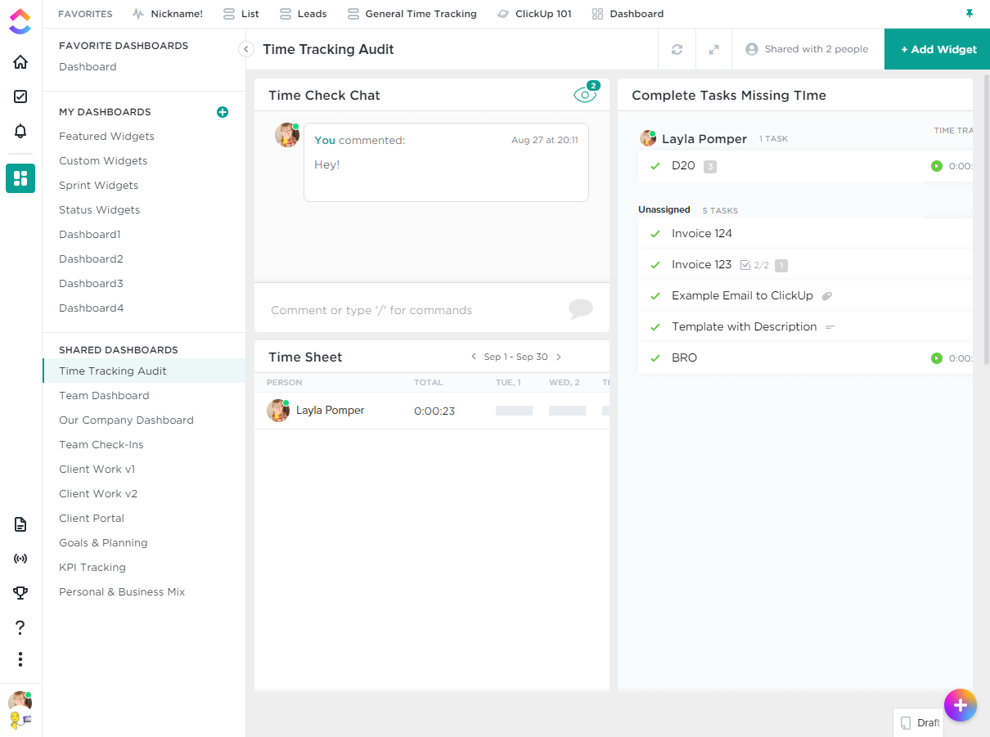Collapse the sidebar with the arrow button
This screenshot has height=737, width=990.
coord(246,49)
